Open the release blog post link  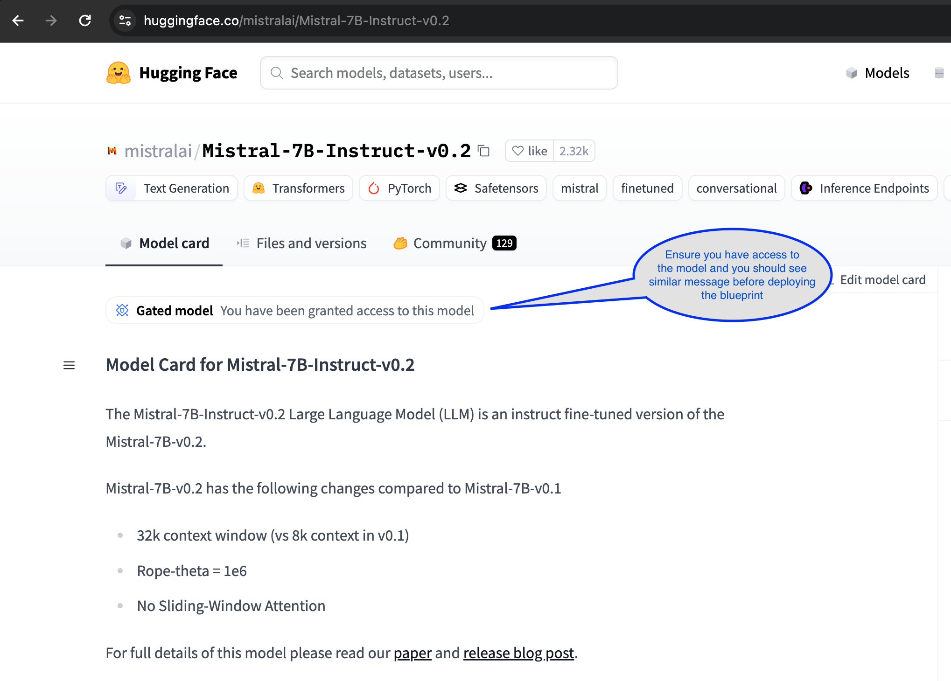point(518,653)
